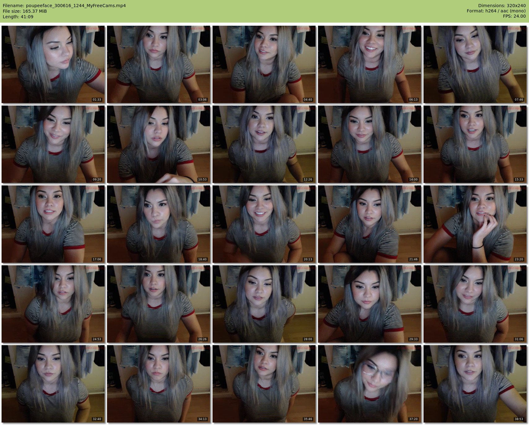Click the frame with timestamp 09:20
The image size is (529, 425).
(53, 144)
